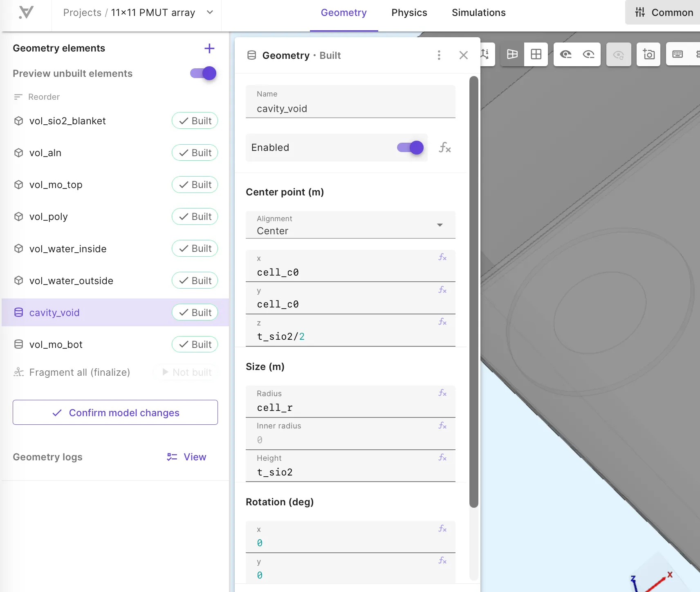The width and height of the screenshot is (700, 592).
Task: Toggle Preview unbuilt elements switch
Action: [203, 73]
